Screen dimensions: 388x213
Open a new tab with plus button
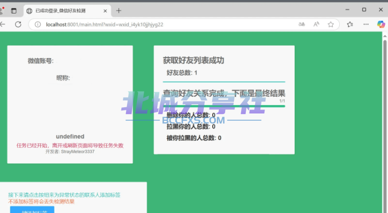[x=119, y=11]
